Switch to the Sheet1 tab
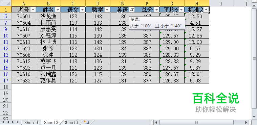This screenshot has width=257, height=125. click(x=31, y=122)
